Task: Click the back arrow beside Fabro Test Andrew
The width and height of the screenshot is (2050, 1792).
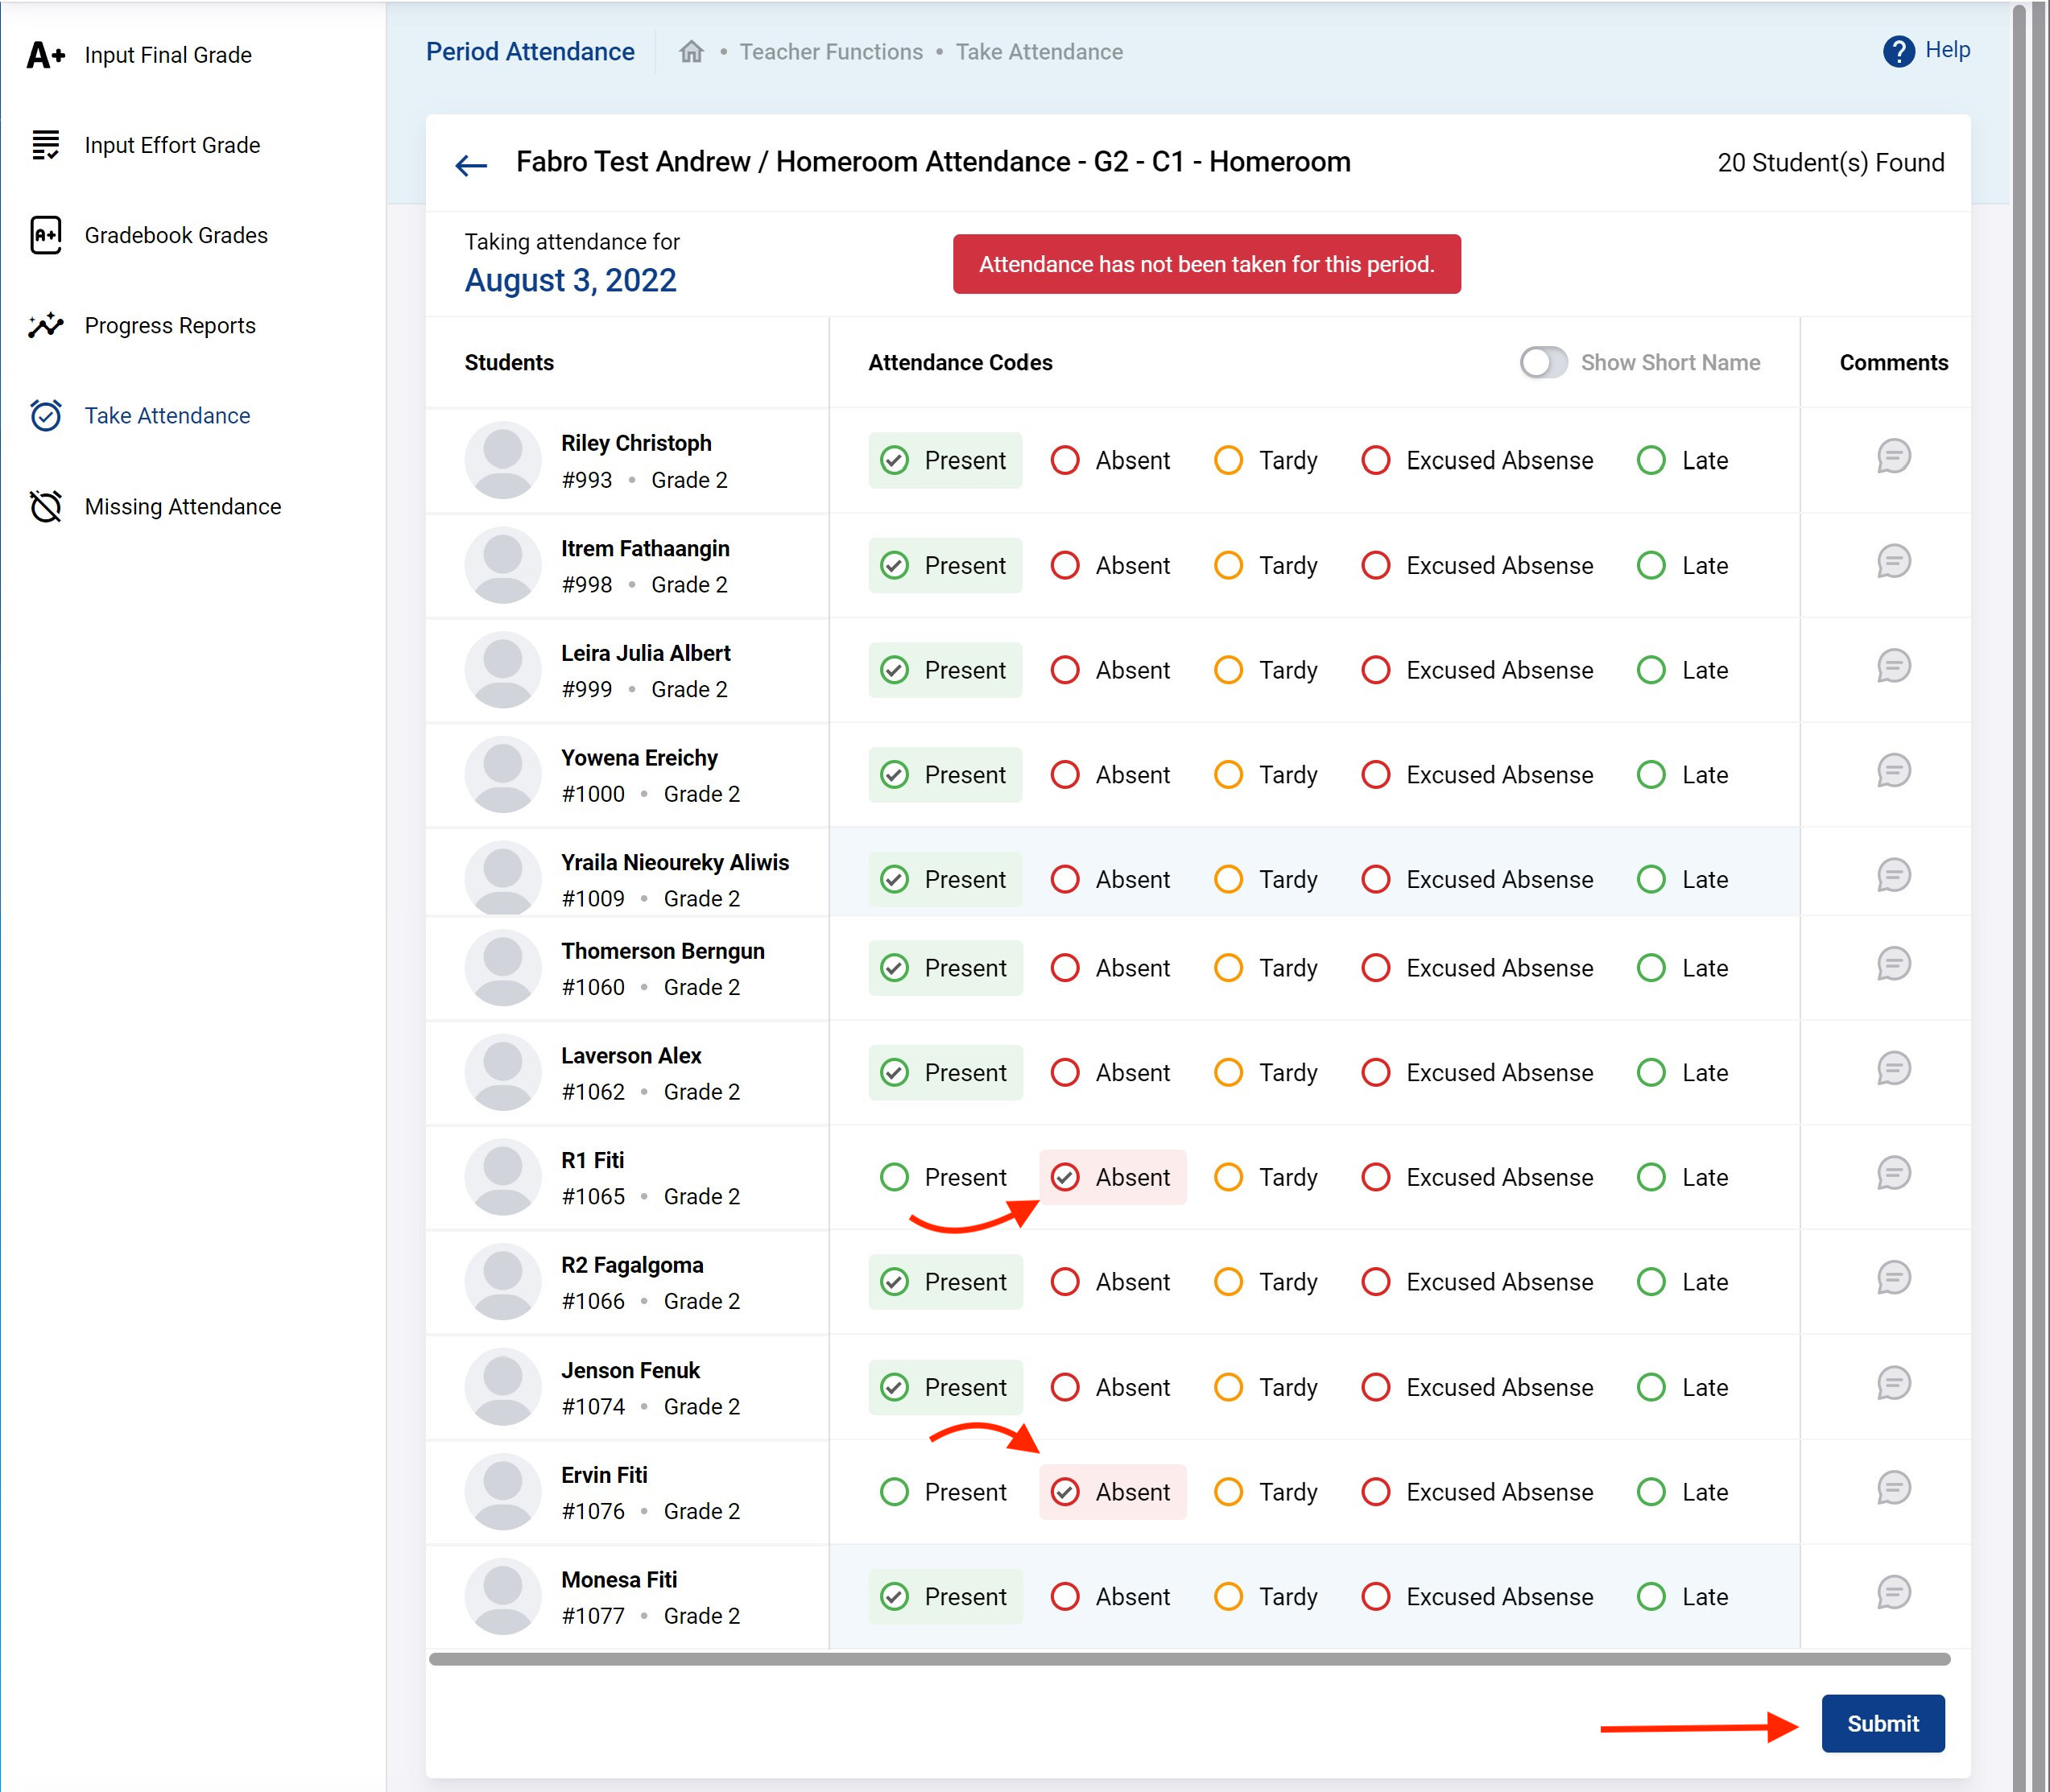Action: click(x=471, y=165)
